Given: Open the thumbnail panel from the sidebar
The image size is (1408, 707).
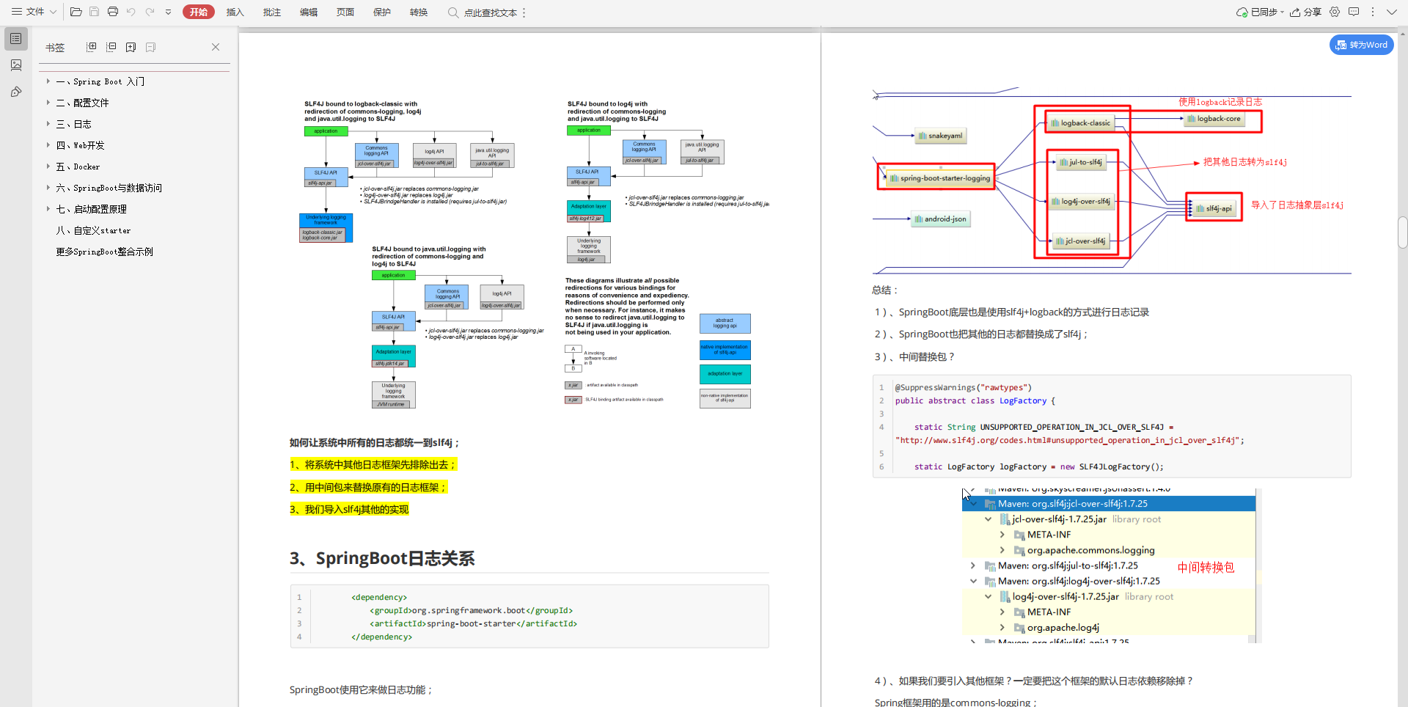Looking at the screenshot, I should pos(16,65).
